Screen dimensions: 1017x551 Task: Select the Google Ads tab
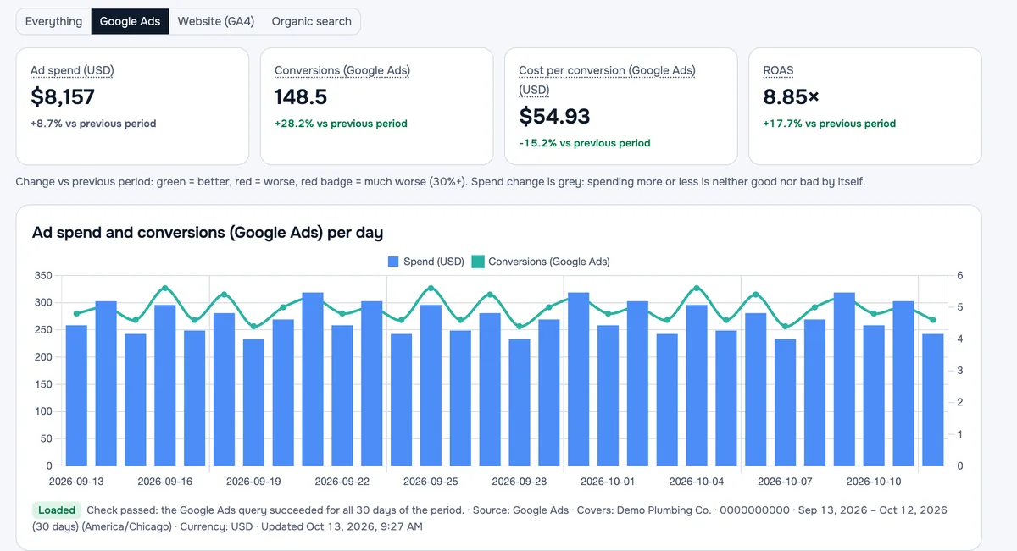point(131,21)
